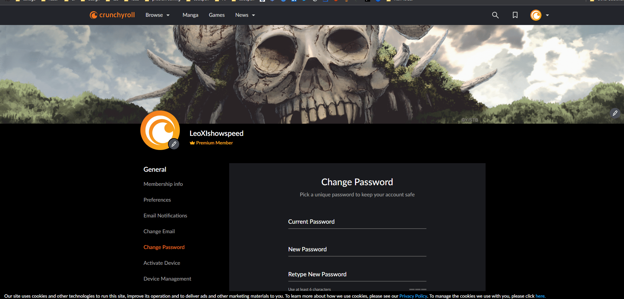624x299 pixels.
Task: Click the General sidebar heading
Action: coord(155,169)
